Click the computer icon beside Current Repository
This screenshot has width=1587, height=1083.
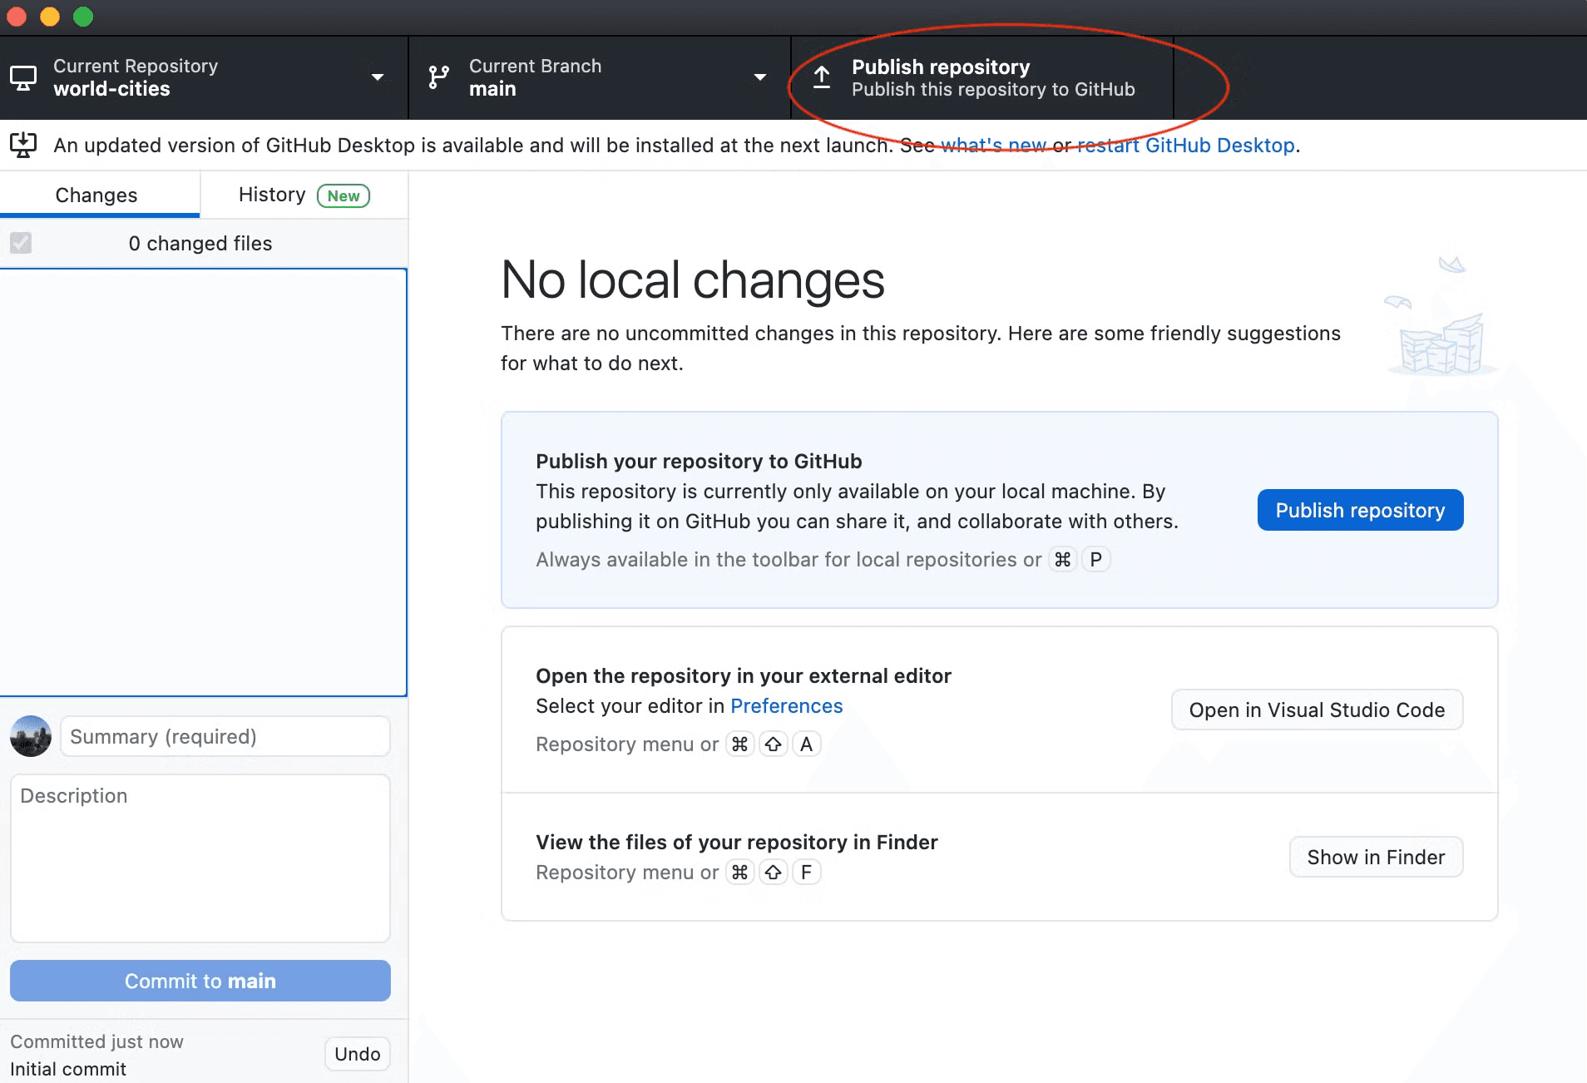(x=23, y=77)
